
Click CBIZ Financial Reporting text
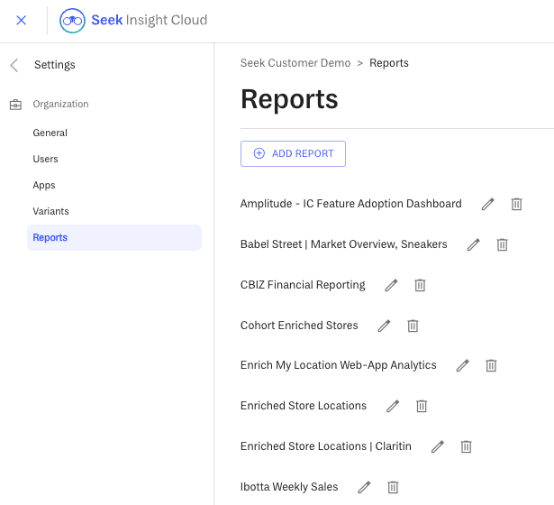click(303, 285)
